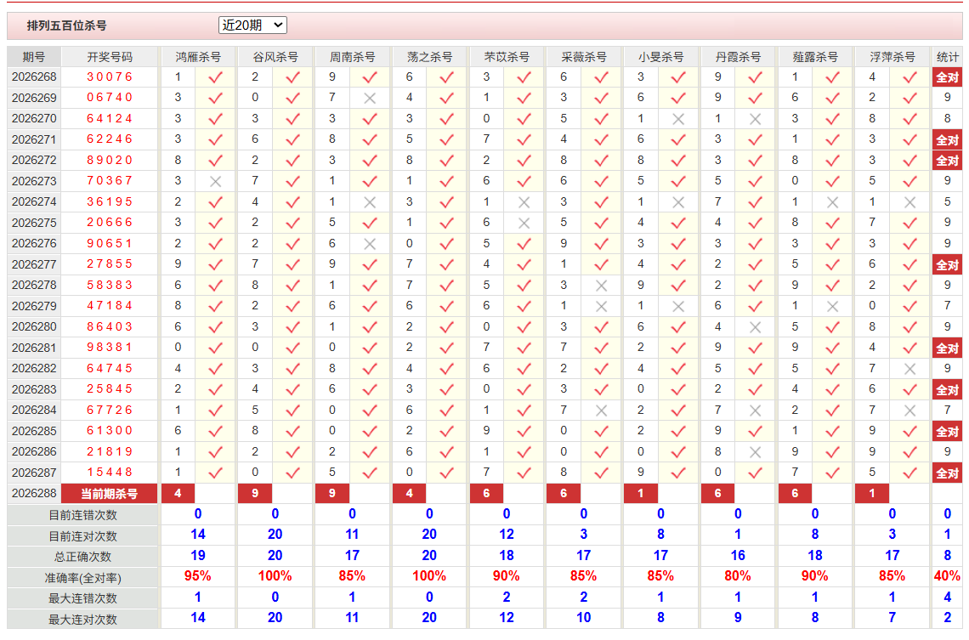Click the red checkmark in 浮萍杀号 row 2026286
Viewport: 969px width, 640px height.
(909, 452)
